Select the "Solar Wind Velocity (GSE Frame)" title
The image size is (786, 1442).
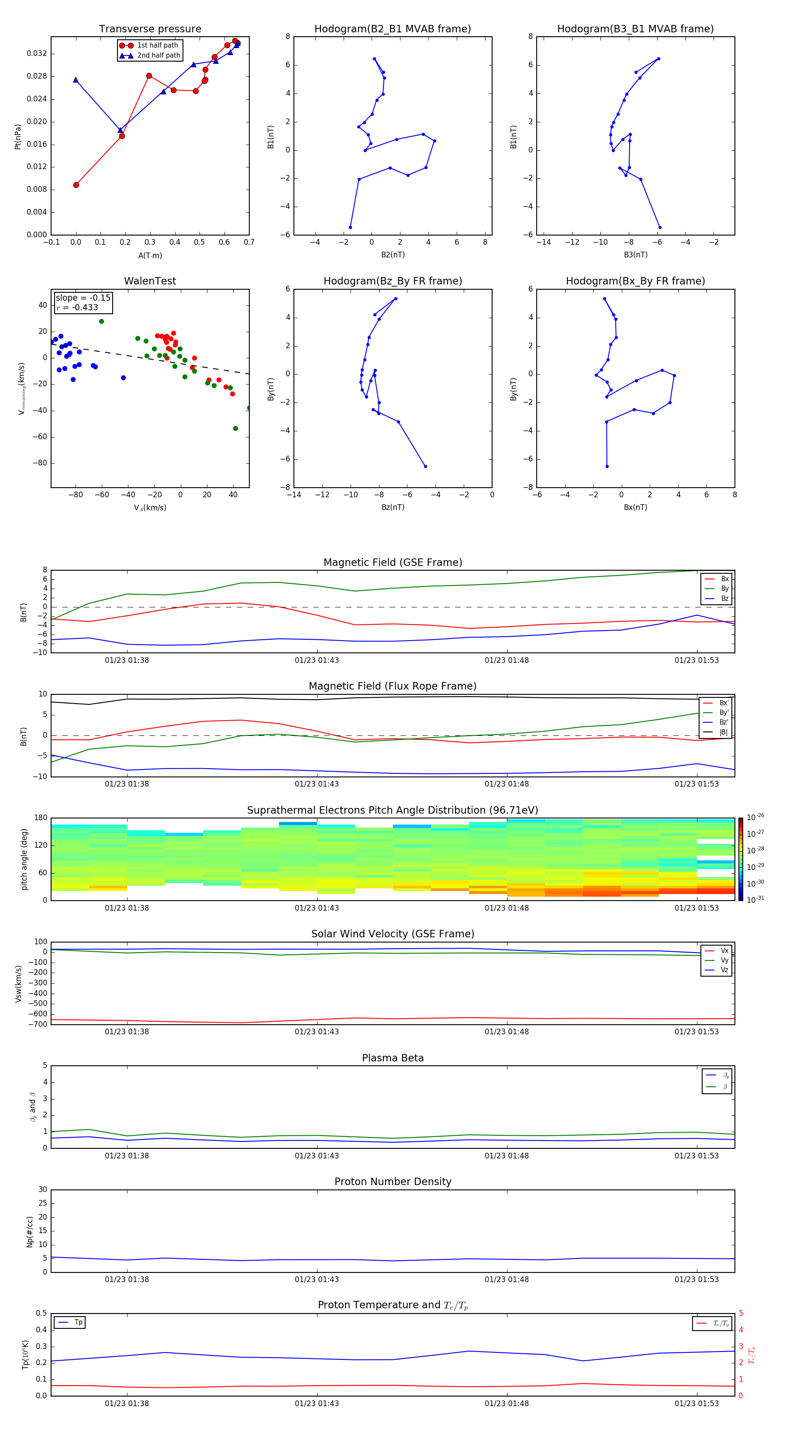tap(393, 934)
